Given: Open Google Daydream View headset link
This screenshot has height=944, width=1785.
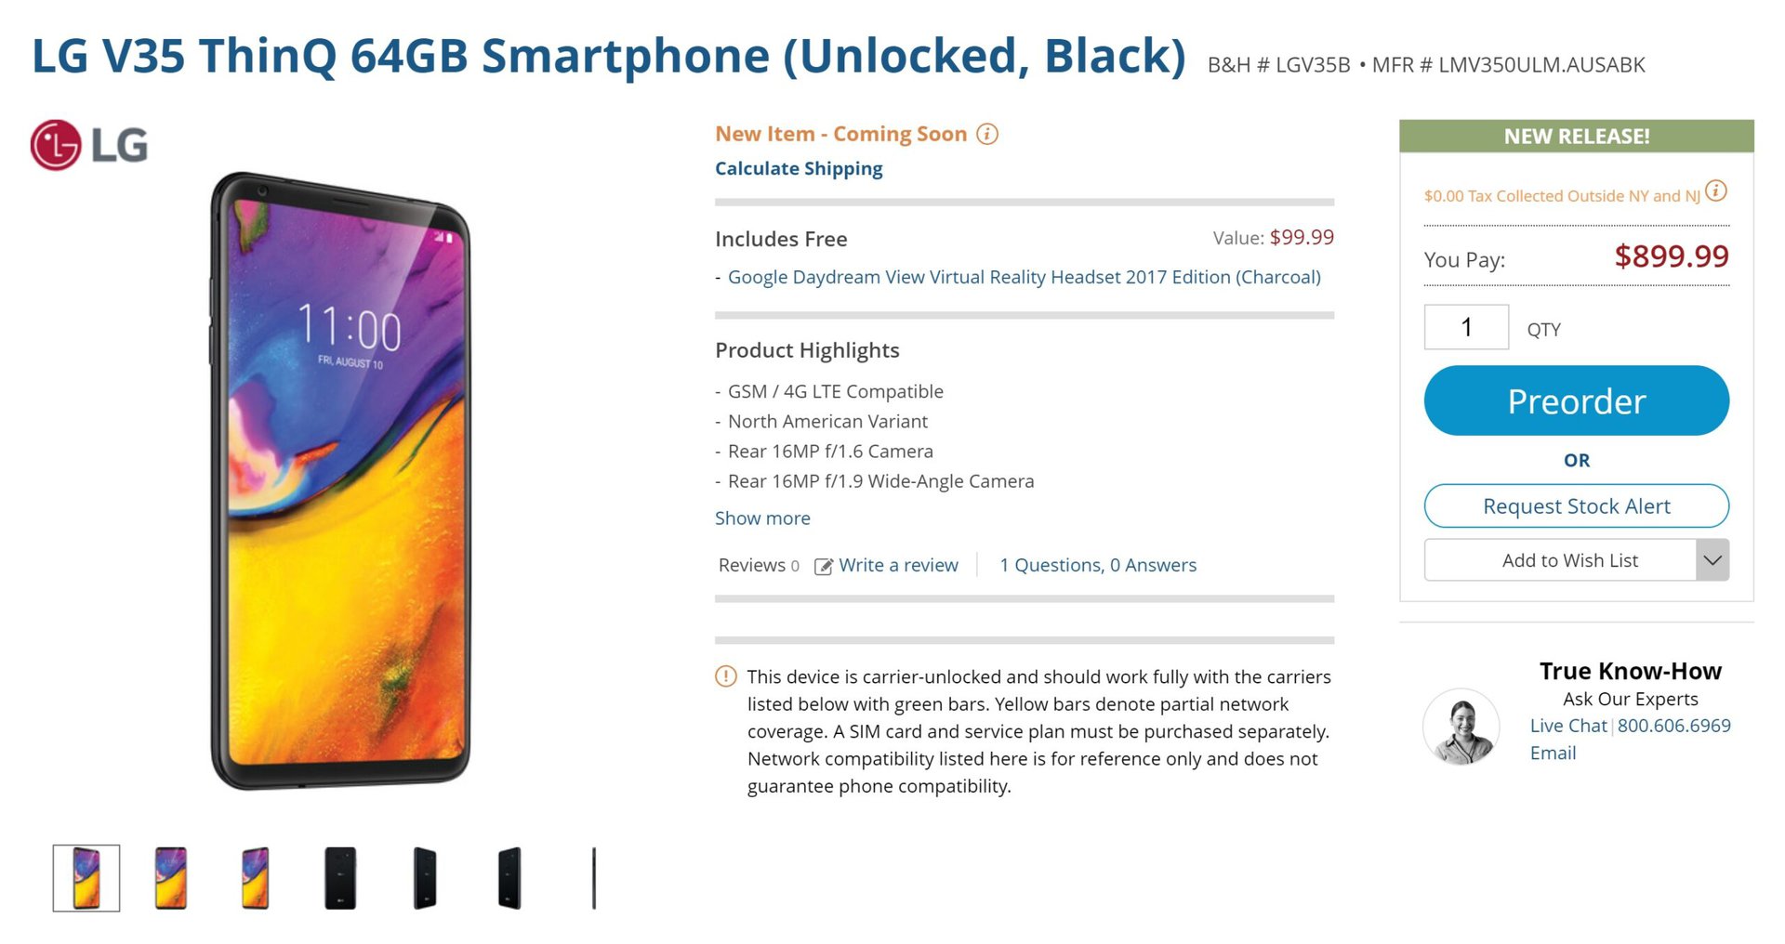Looking at the screenshot, I should pos(1024,277).
